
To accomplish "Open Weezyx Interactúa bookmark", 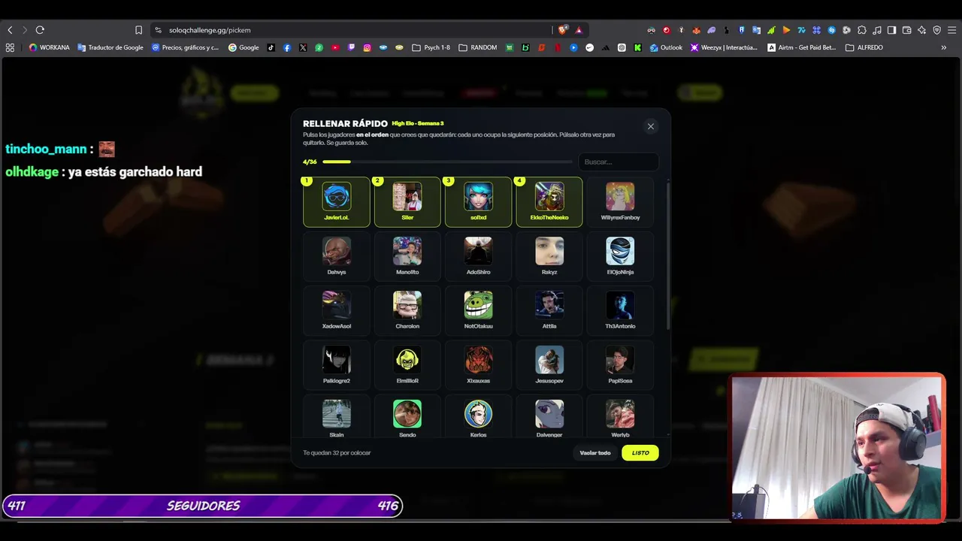I will coord(725,47).
